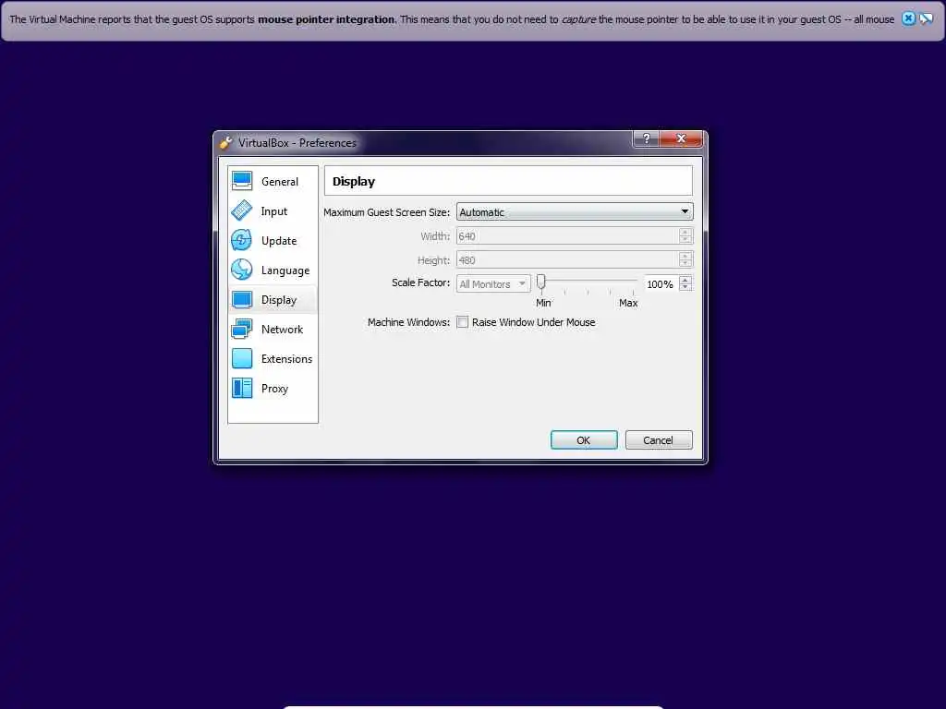Click the Min label under the slider
The image size is (946, 709).
click(543, 303)
